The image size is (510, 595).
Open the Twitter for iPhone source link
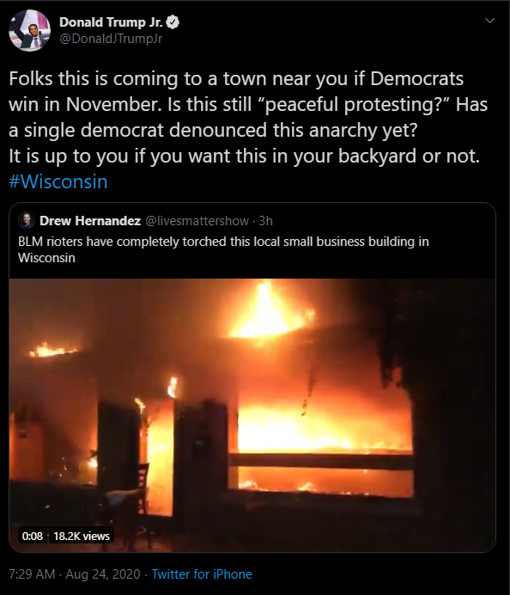[x=202, y=574]
